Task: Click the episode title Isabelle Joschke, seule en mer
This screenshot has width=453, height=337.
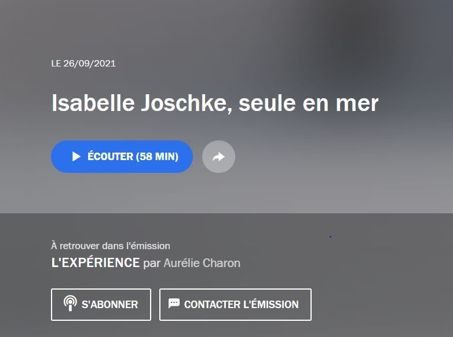Action: (215, 103)
